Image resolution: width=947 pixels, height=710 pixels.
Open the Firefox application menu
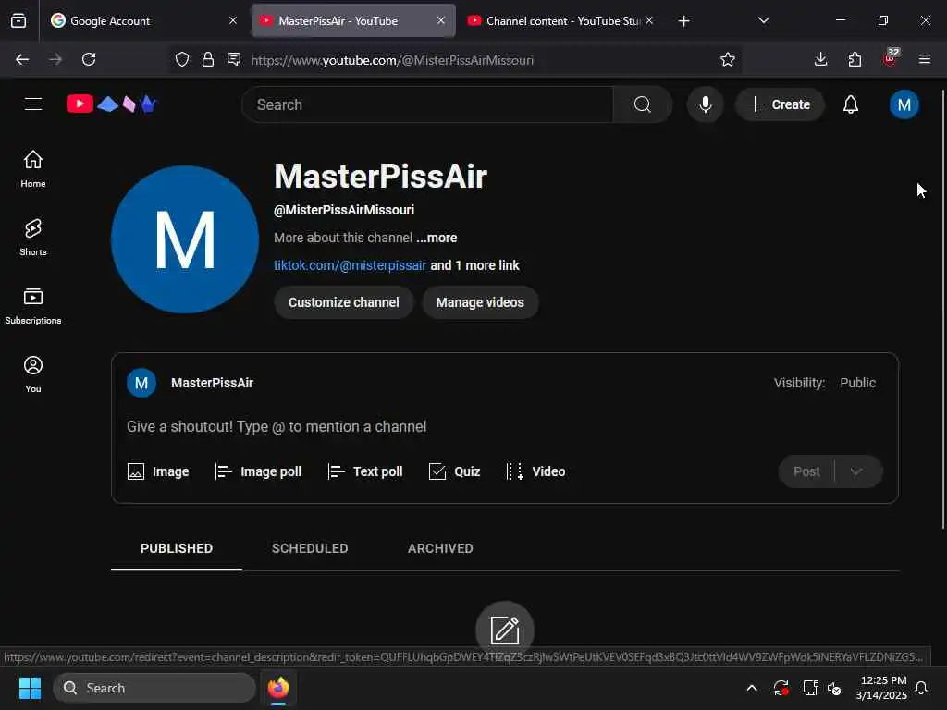pyautogui.click(x=924, y=60)
